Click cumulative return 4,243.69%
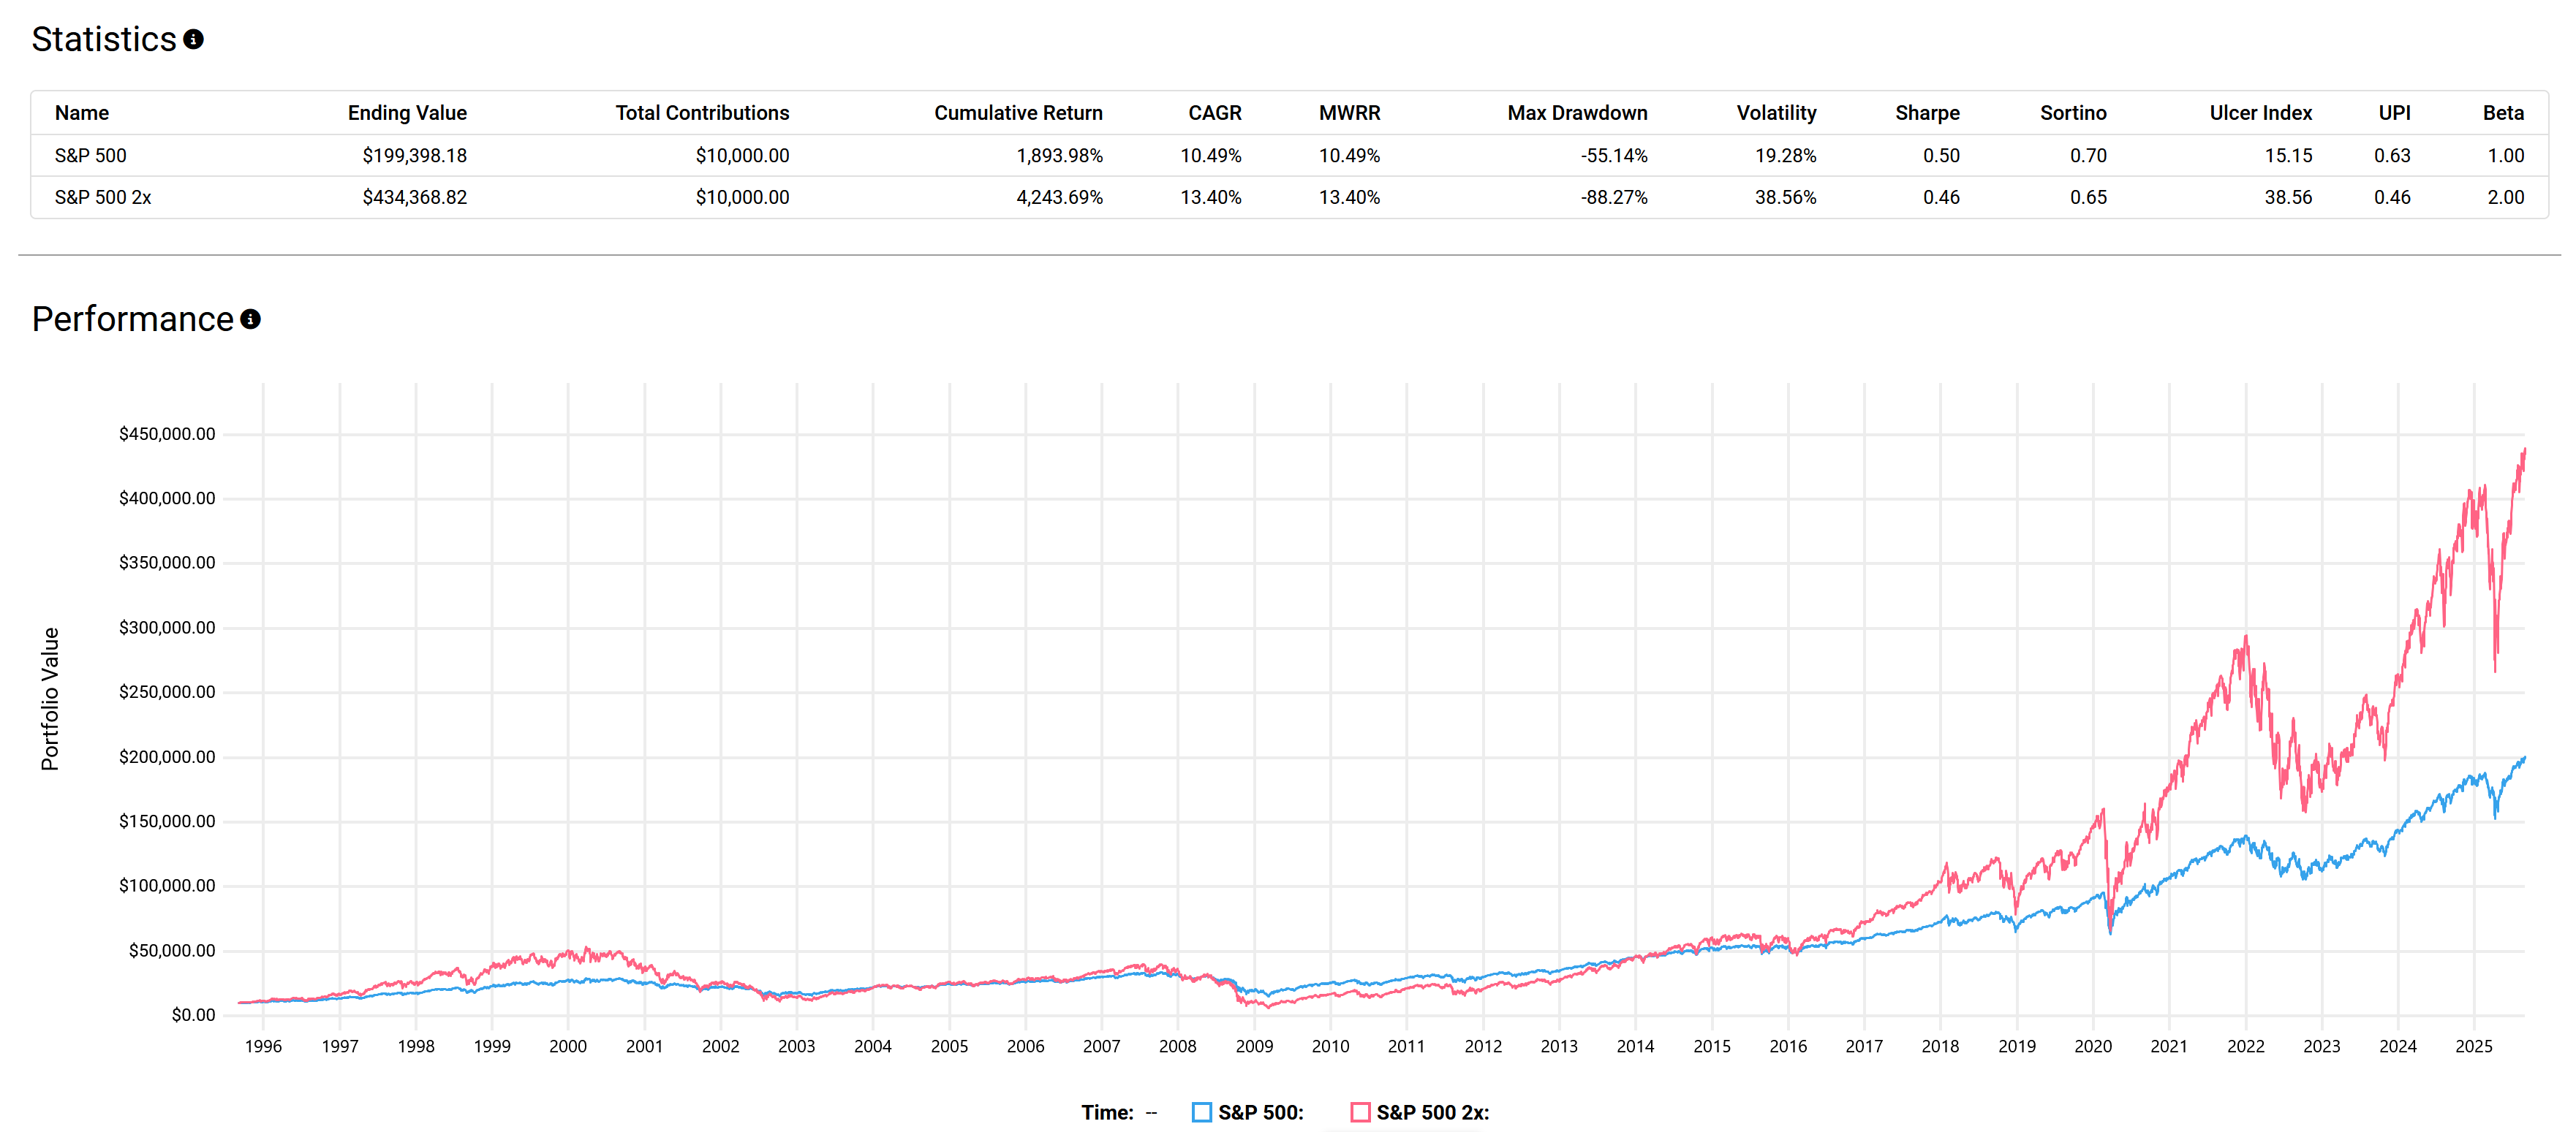The image size is (2576, 1132). 1059,198
